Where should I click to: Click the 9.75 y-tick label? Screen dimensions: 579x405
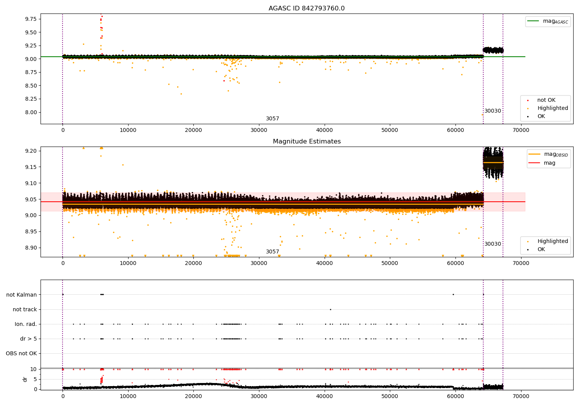[31, 19]
